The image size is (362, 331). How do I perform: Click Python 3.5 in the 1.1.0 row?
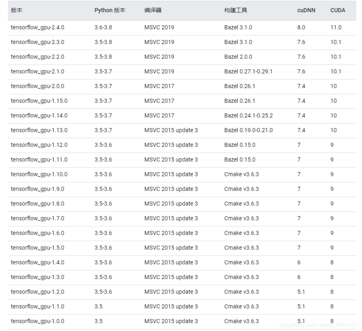pos(98,307)
